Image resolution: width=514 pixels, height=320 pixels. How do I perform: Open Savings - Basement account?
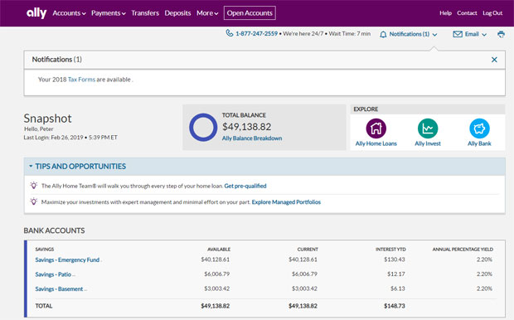coord(59,288)
